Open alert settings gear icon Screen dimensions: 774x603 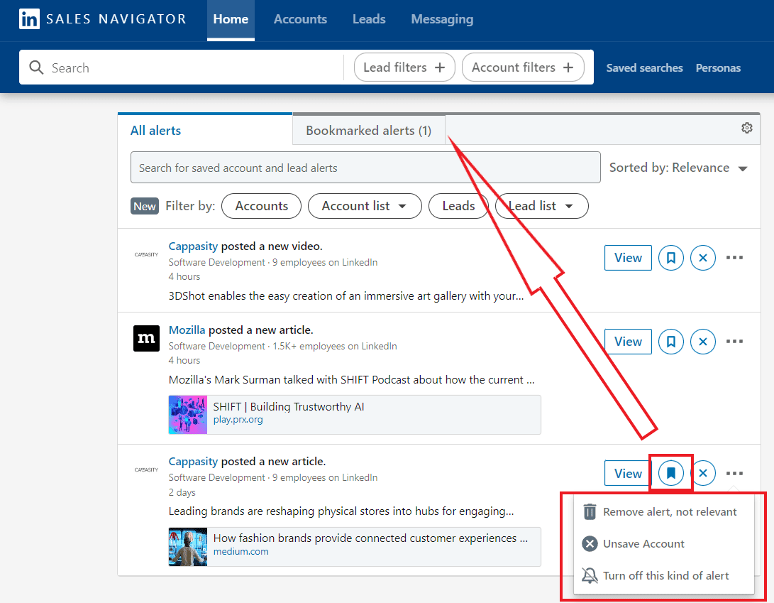pyautogui.click(x=746, y=128)
